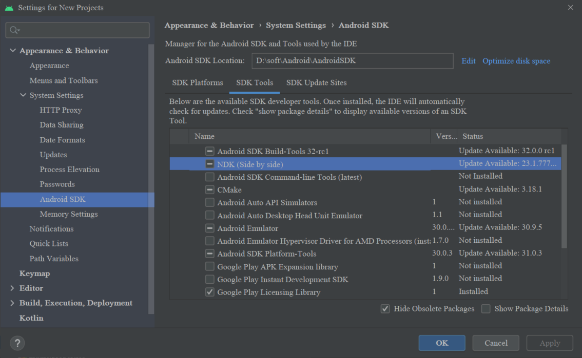The width and height of the screenshot is (582, 358).
Task: Open Data Sharing settings
Action: point(62,125)
